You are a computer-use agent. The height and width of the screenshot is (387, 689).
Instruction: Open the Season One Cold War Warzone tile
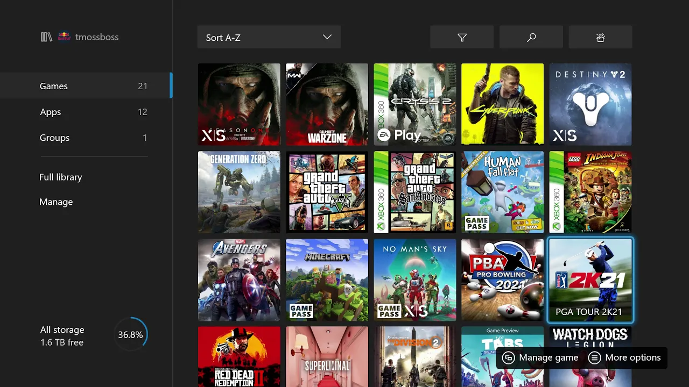click(239, 104)
